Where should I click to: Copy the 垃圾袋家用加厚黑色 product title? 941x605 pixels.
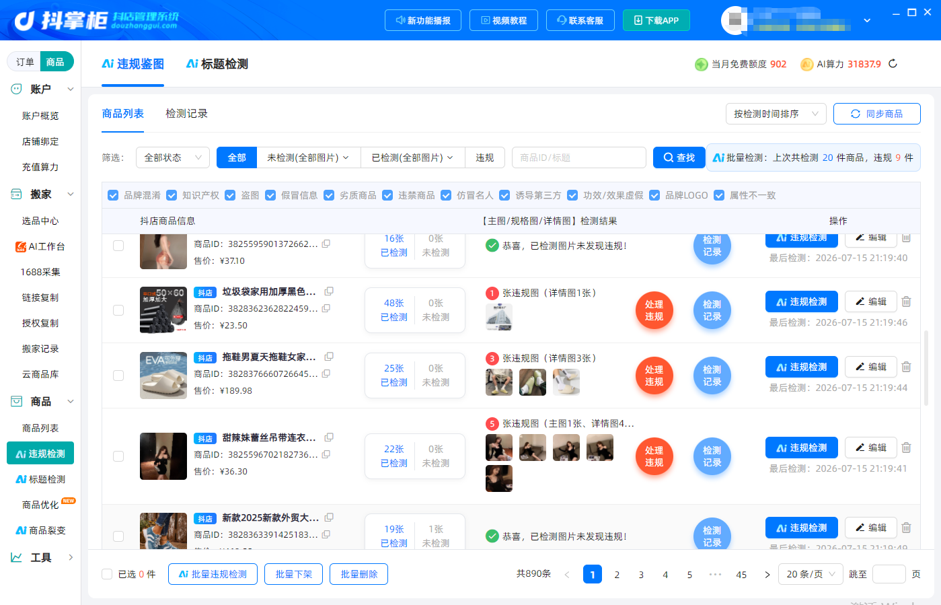(329, 291)
